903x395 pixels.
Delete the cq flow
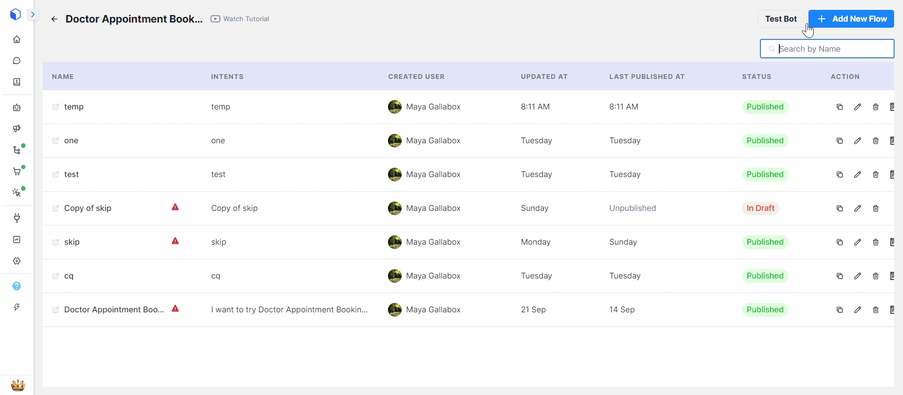(875, 276)
